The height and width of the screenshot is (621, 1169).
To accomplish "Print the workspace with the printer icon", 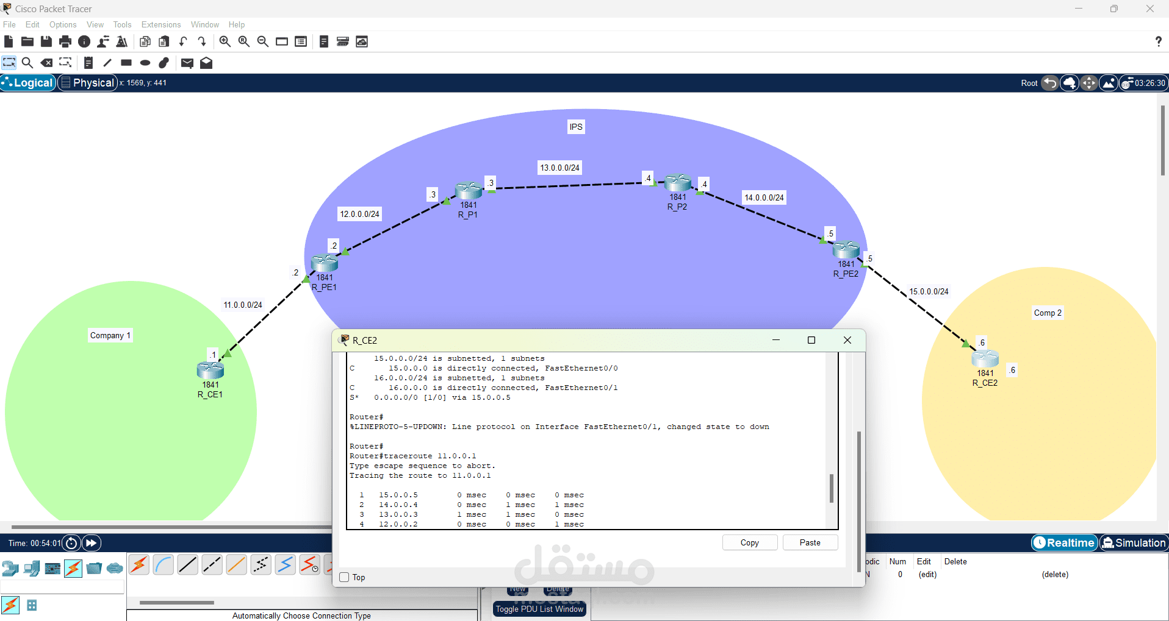I will (x=65, y=41).
